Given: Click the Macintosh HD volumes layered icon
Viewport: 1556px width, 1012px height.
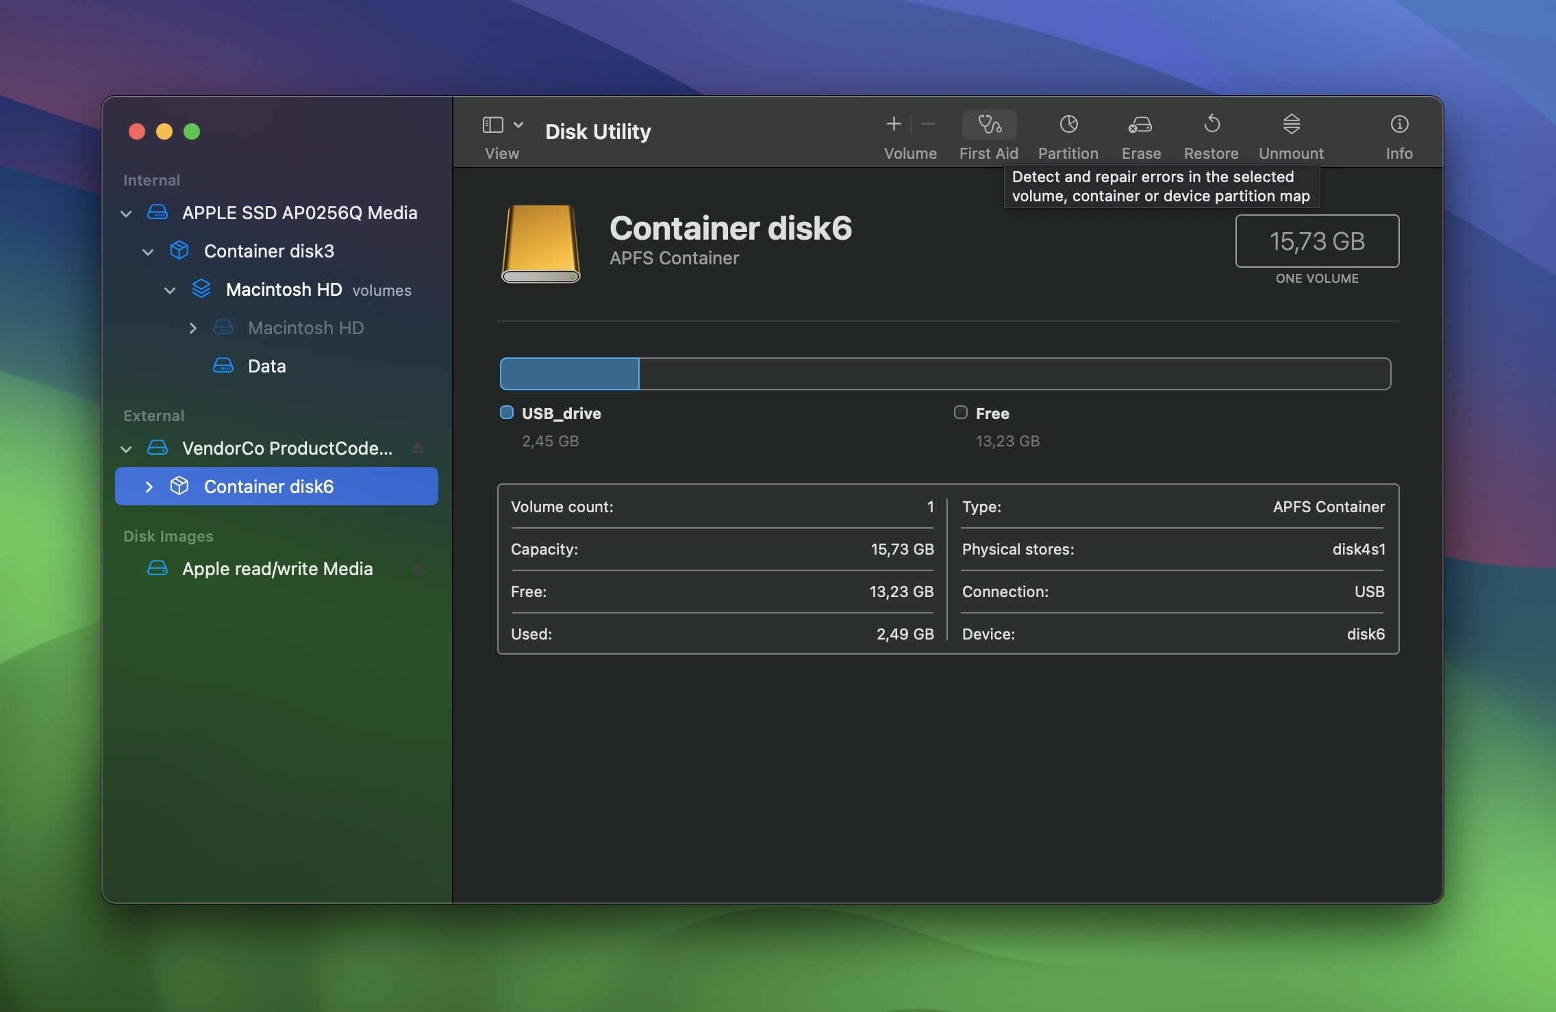Looking at the screenshot, I should pyautogui.click(x=201, y=289).
